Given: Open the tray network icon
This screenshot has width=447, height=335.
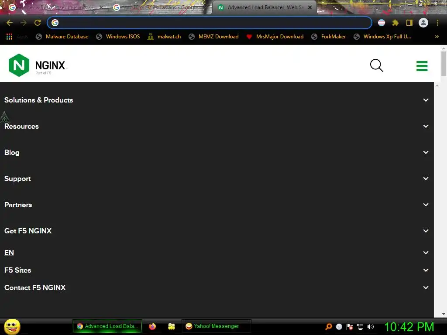Looking at the screenshot, I should [360, 327].
